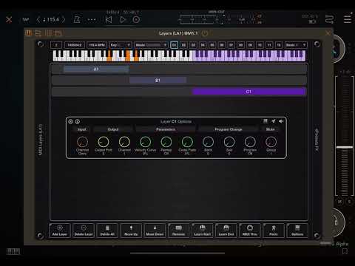Viewport: 355px width, 266px height.
Task: Click the Move Down button
Action: pos(155,231)
